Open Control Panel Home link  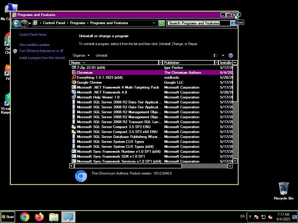pyautogui.click(x=33, y=35)
